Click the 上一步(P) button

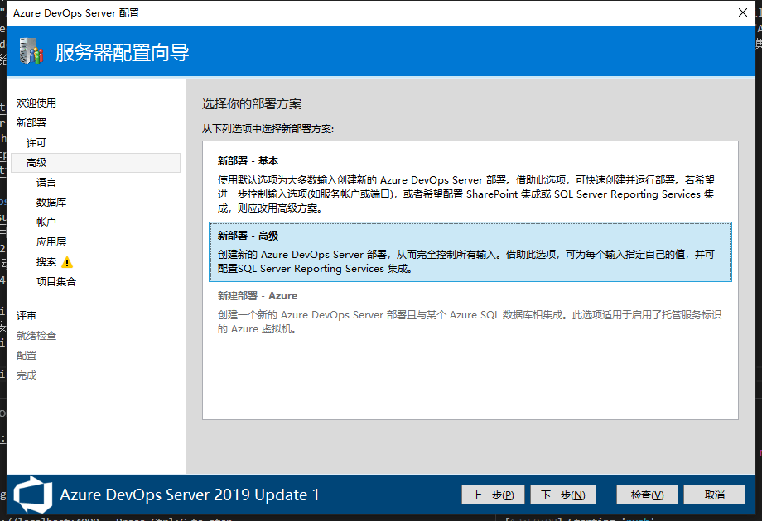pyautogui.click(x=493, y=495)
